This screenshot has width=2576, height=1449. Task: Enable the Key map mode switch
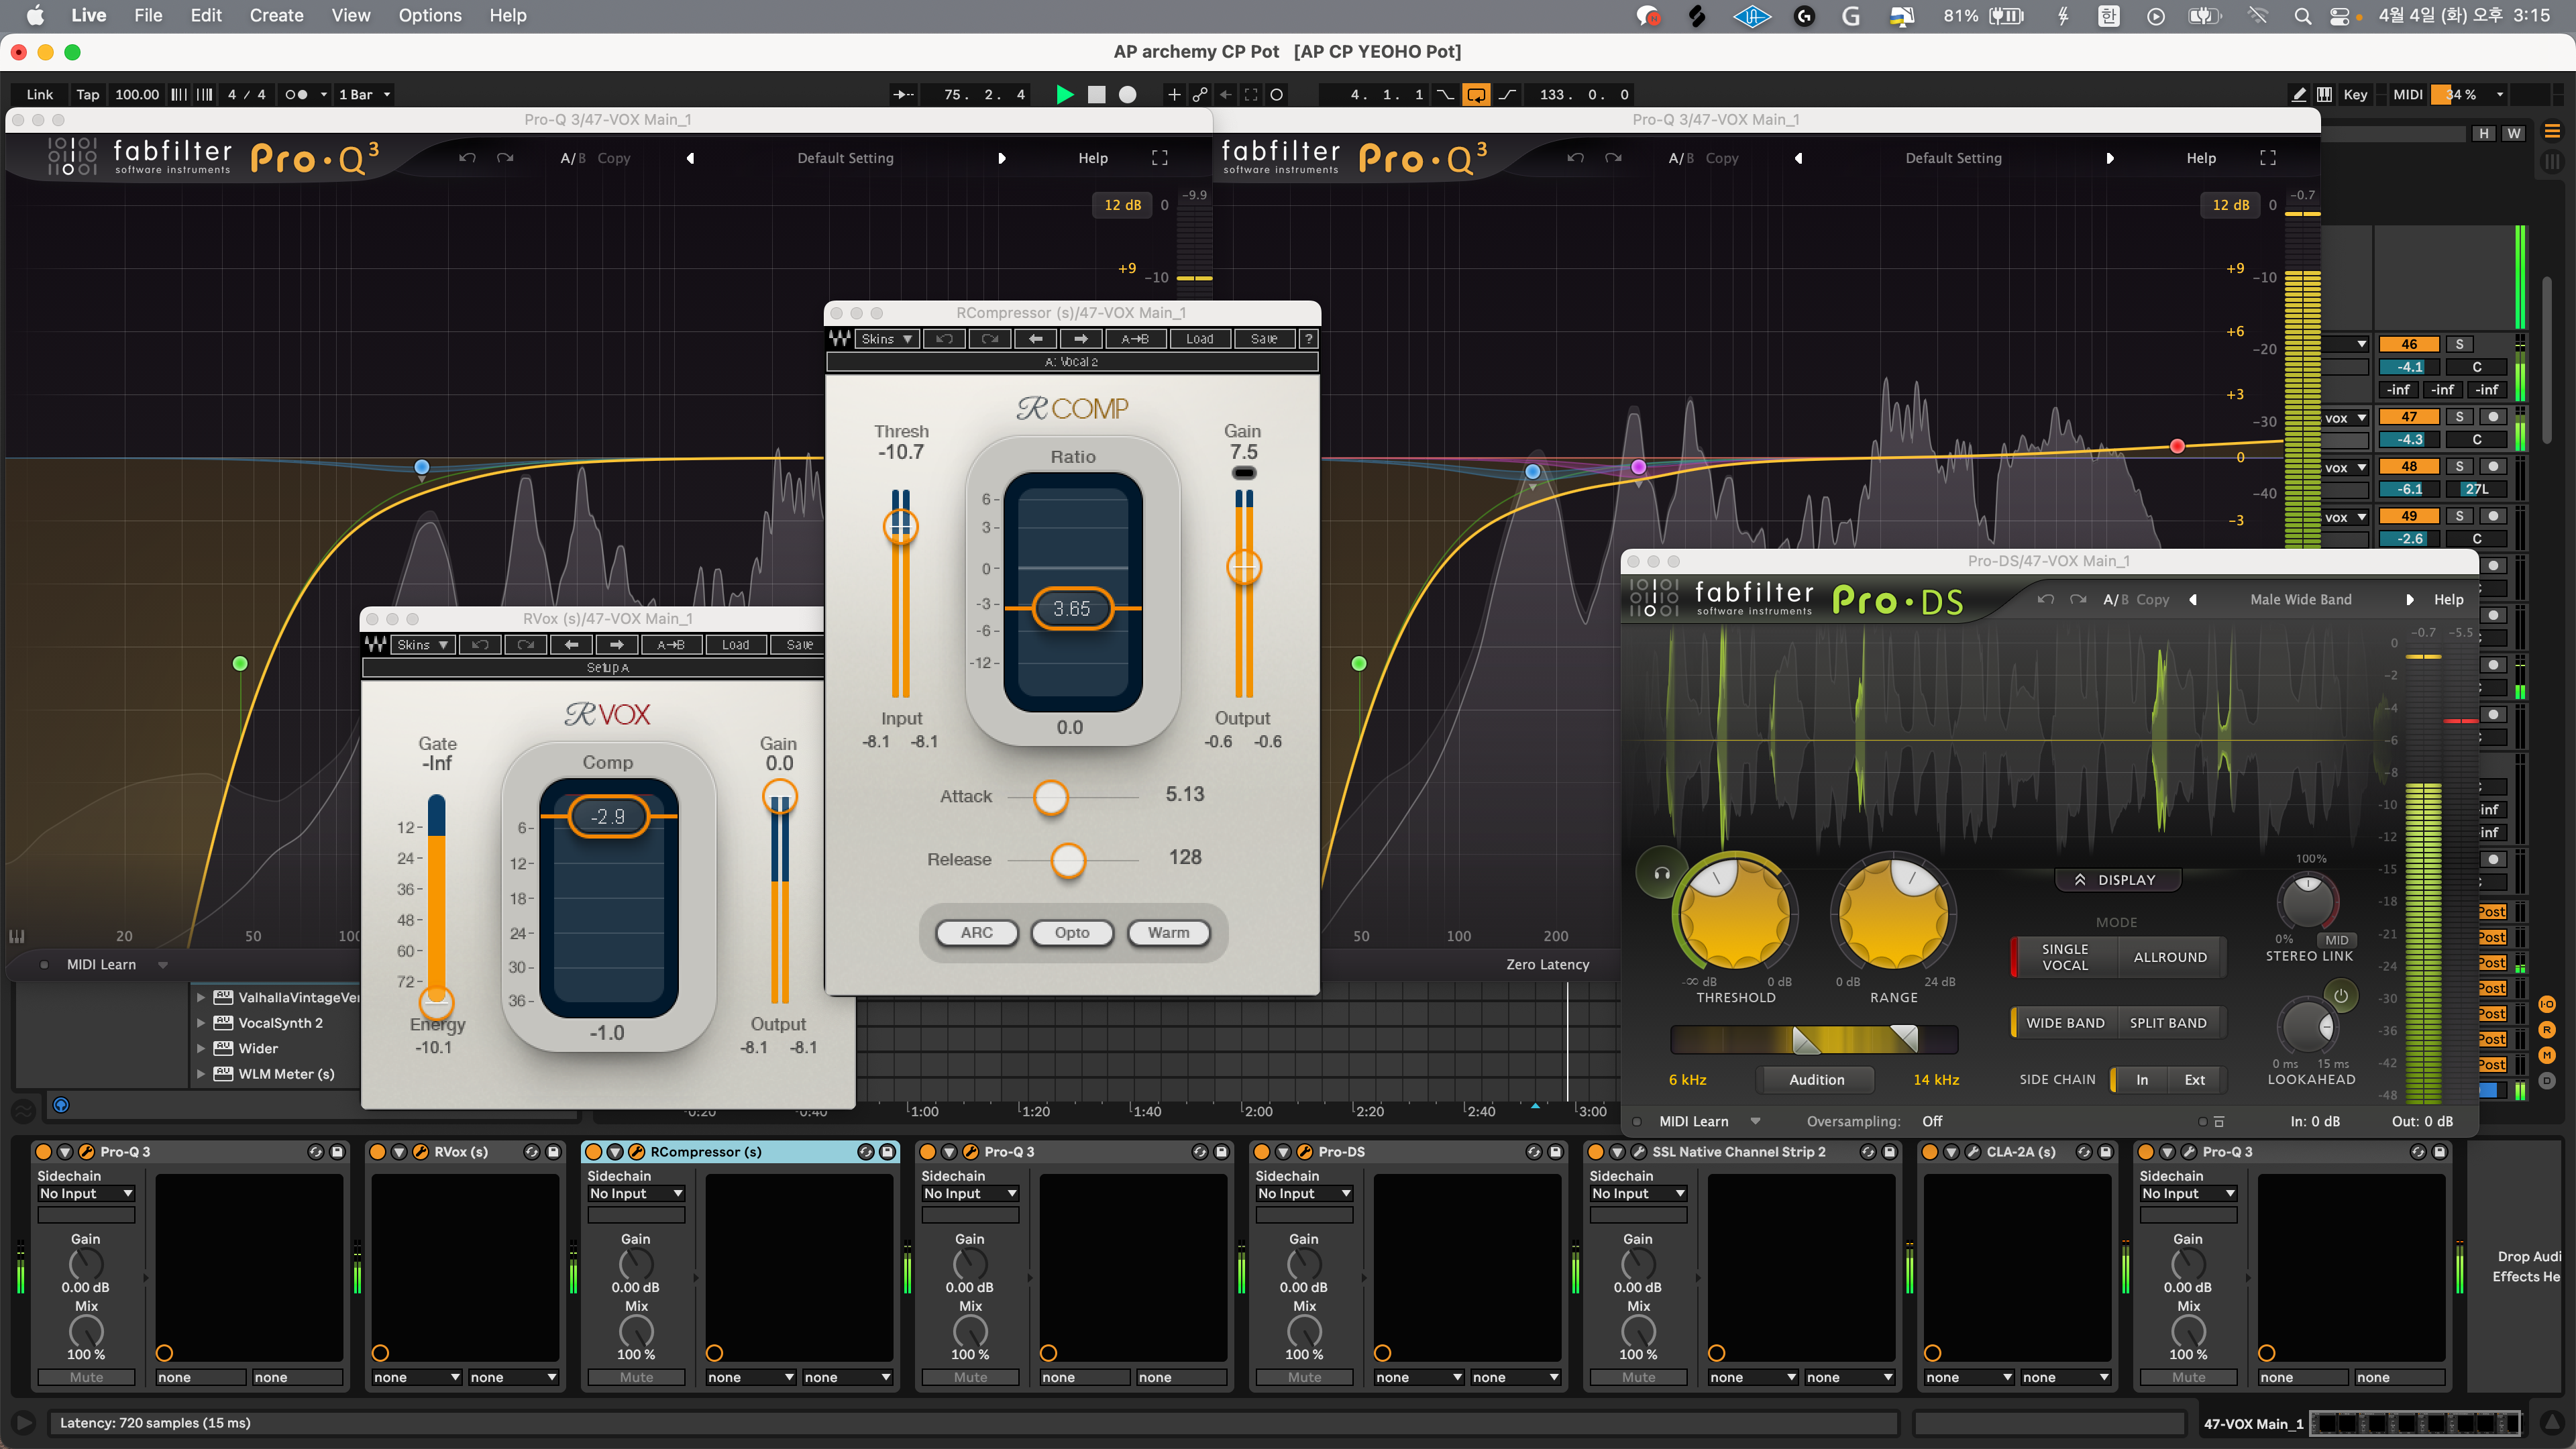[x=2355, y=94]
